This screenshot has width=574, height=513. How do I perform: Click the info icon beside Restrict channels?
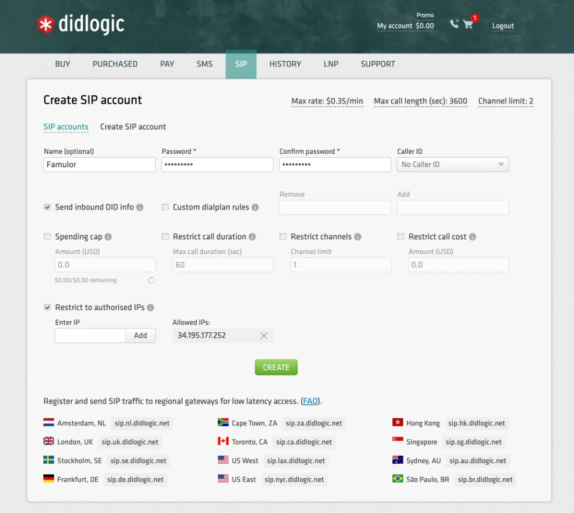coord(358,236)
